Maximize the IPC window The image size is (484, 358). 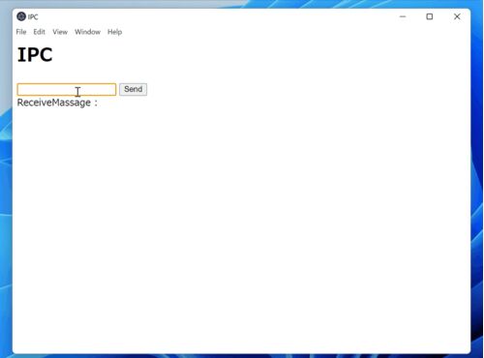430,16
